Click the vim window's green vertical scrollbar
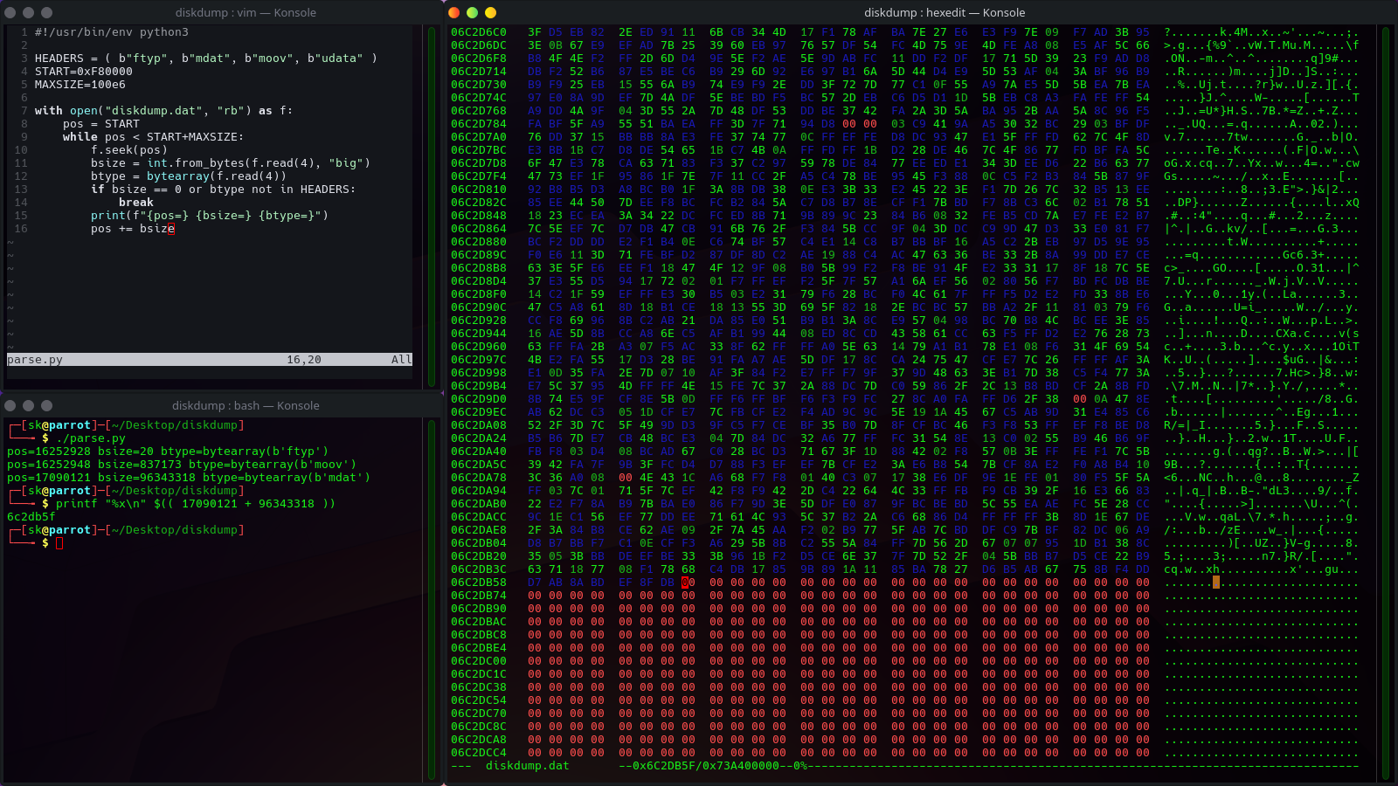Image resolution: width=1398 pixels, height=786 pixels. click(x=432, y=205)
